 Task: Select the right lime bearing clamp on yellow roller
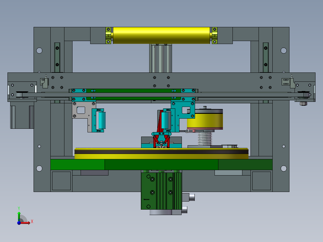click(x=215, y=35)
